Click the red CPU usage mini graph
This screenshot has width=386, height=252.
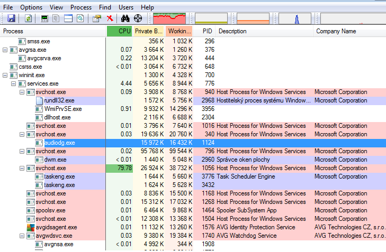tap(169, 18)
